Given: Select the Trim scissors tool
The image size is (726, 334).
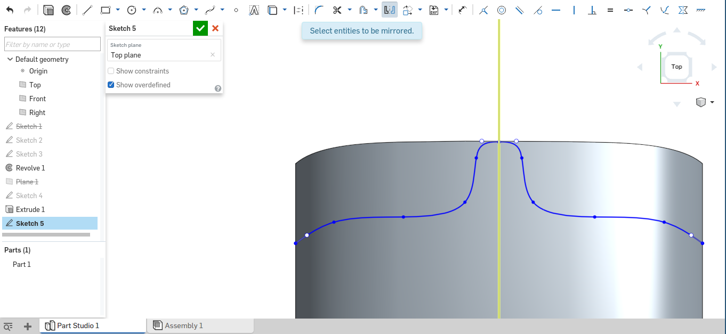Looking at the screenshot, I should [x=337, y=10].
